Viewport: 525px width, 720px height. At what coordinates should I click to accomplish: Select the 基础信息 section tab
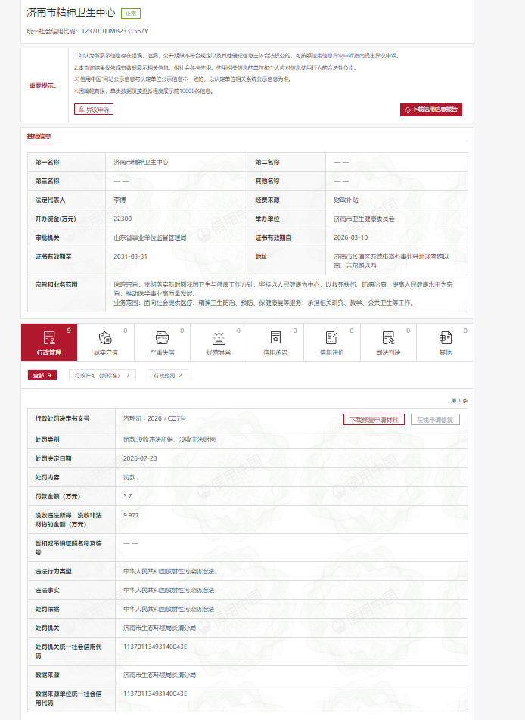[x=39, y=136]
